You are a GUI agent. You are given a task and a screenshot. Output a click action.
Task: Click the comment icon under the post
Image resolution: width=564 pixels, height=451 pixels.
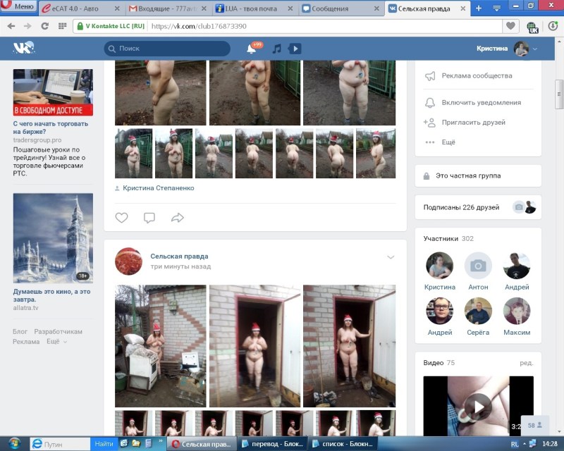[x=149, y=218]
